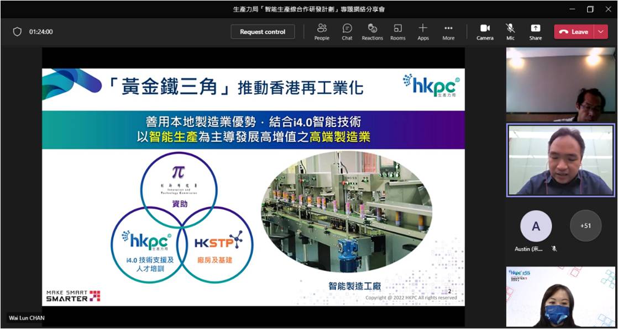618x329 pixels.
Task: Unmute the Mic
Action: (x=510, y=32)
